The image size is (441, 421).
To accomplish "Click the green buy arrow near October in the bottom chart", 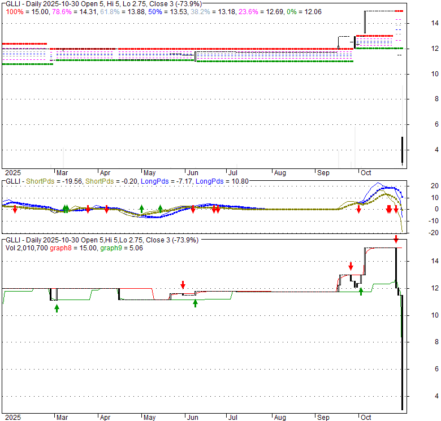I will point(361,292).
